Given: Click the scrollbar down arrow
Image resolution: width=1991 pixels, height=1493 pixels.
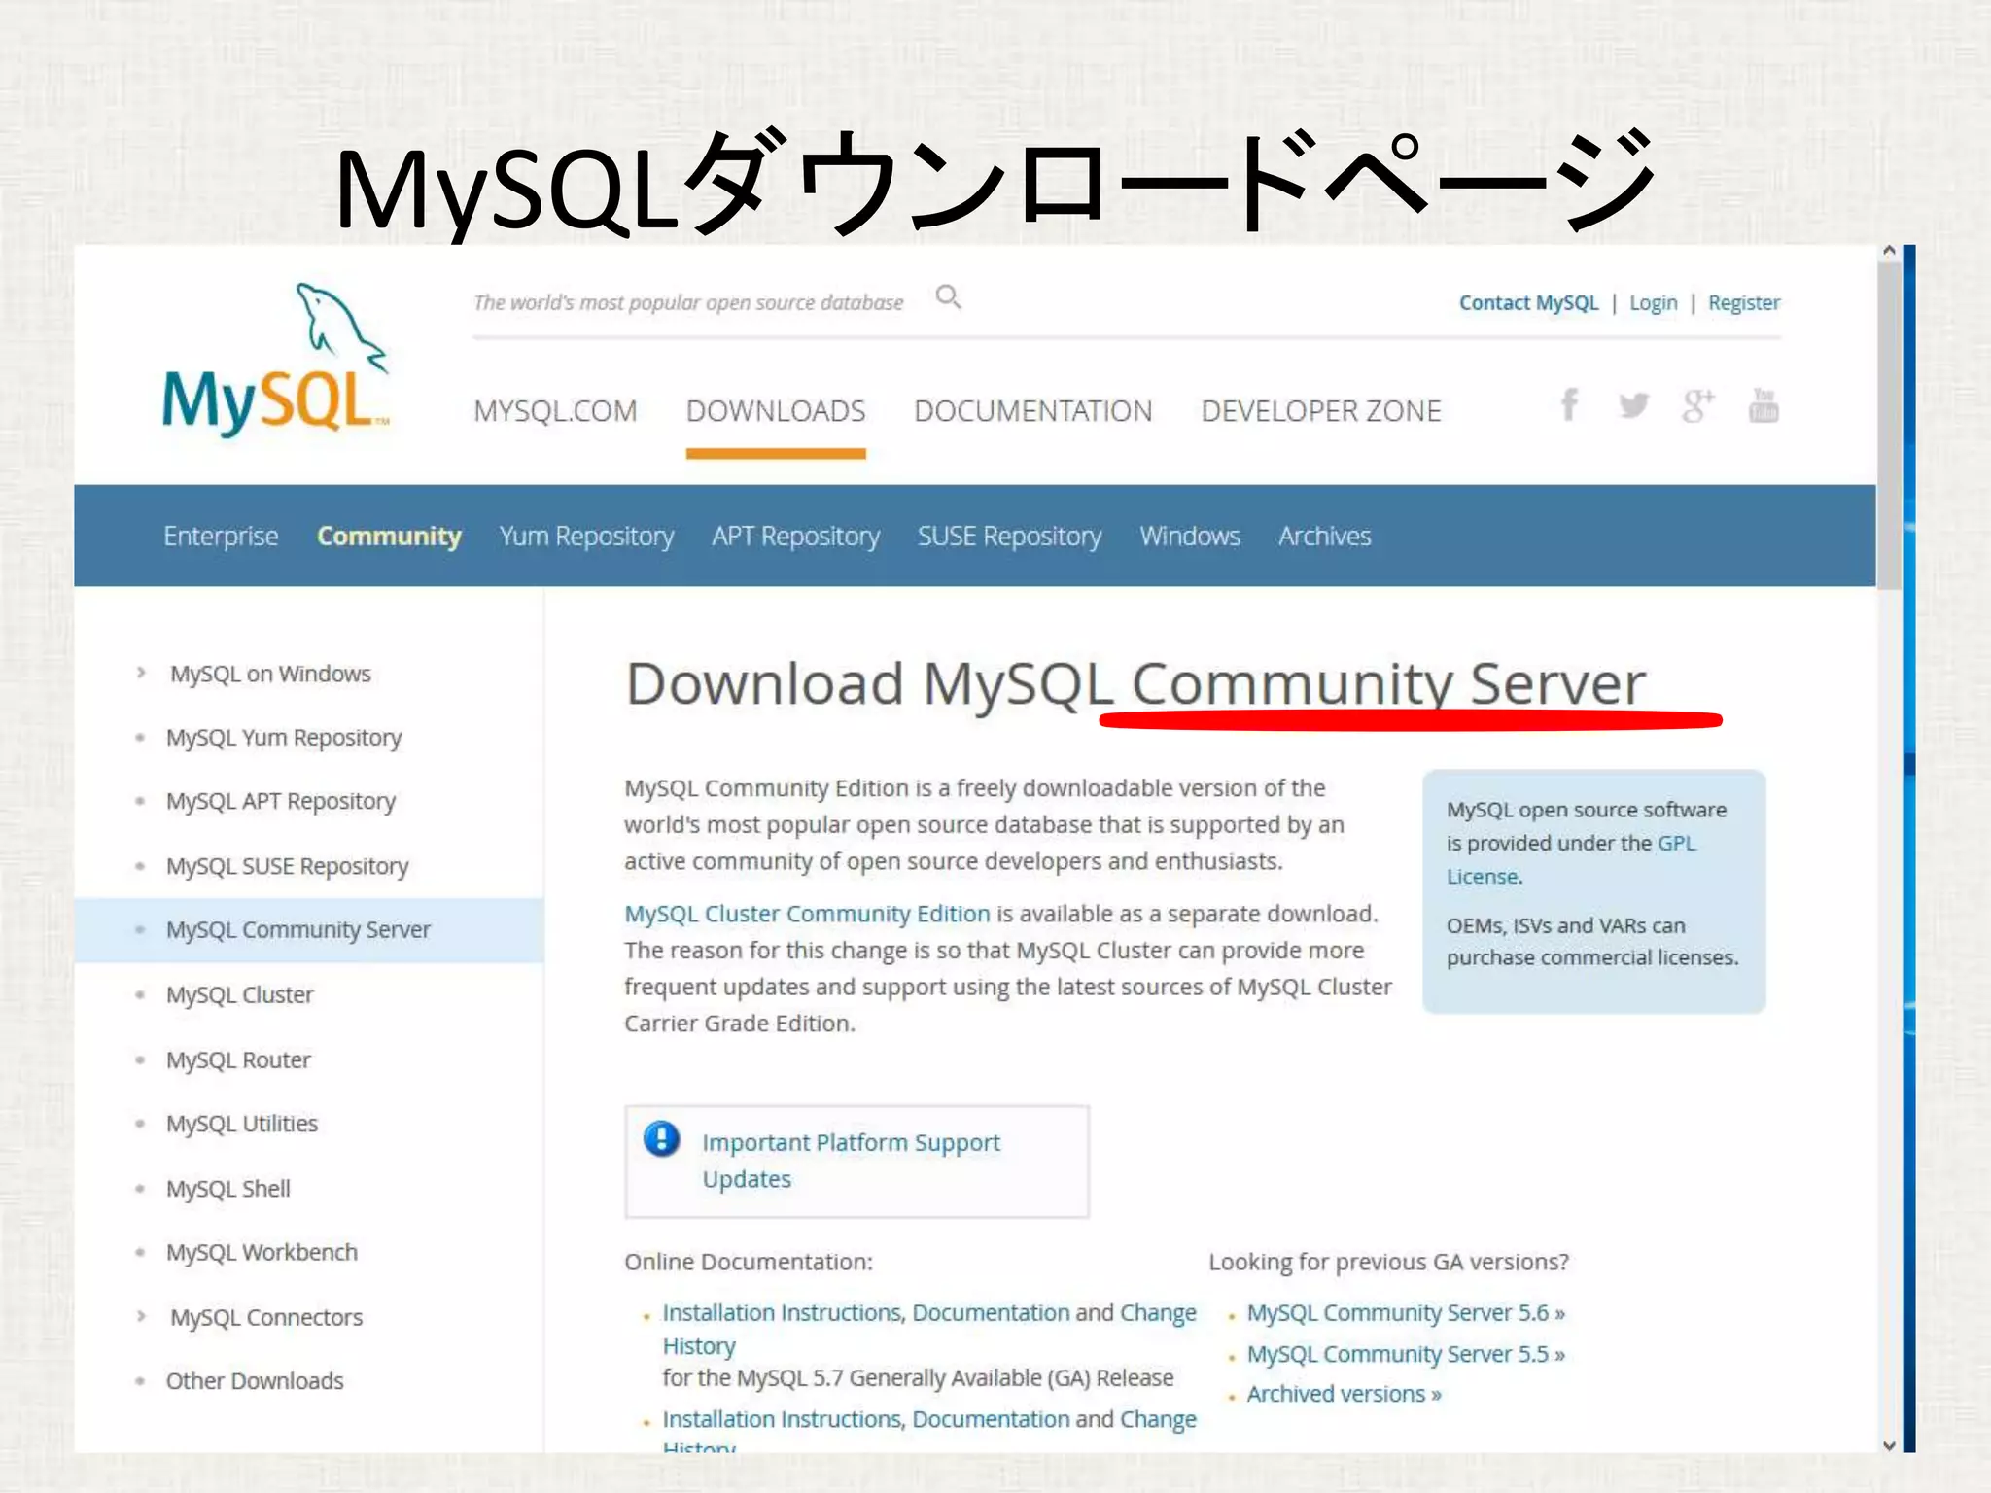Looking at the screenshot, I should click(1889, 1445).
